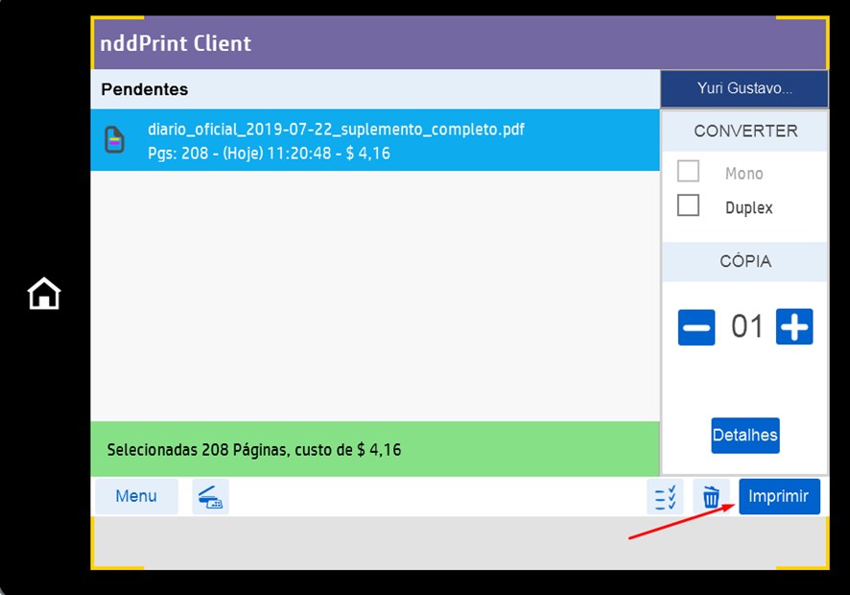Click the CONVERTER section header
Image resolution: width=850 pixels, height=595 pixels.
[x=745, y=131]
